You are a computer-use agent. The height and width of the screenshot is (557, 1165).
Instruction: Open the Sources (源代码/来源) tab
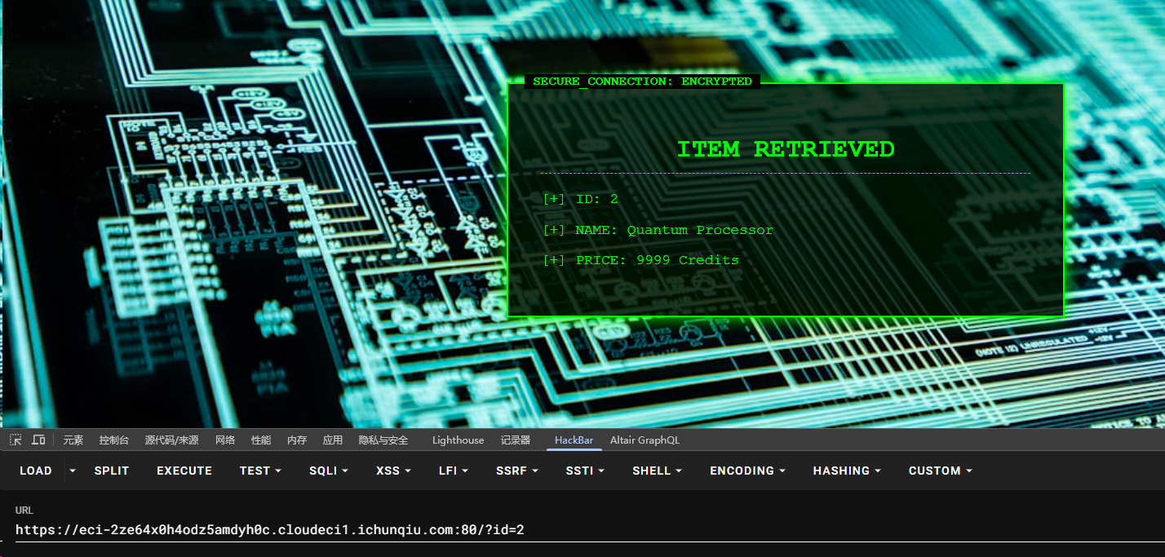(171, 440)
